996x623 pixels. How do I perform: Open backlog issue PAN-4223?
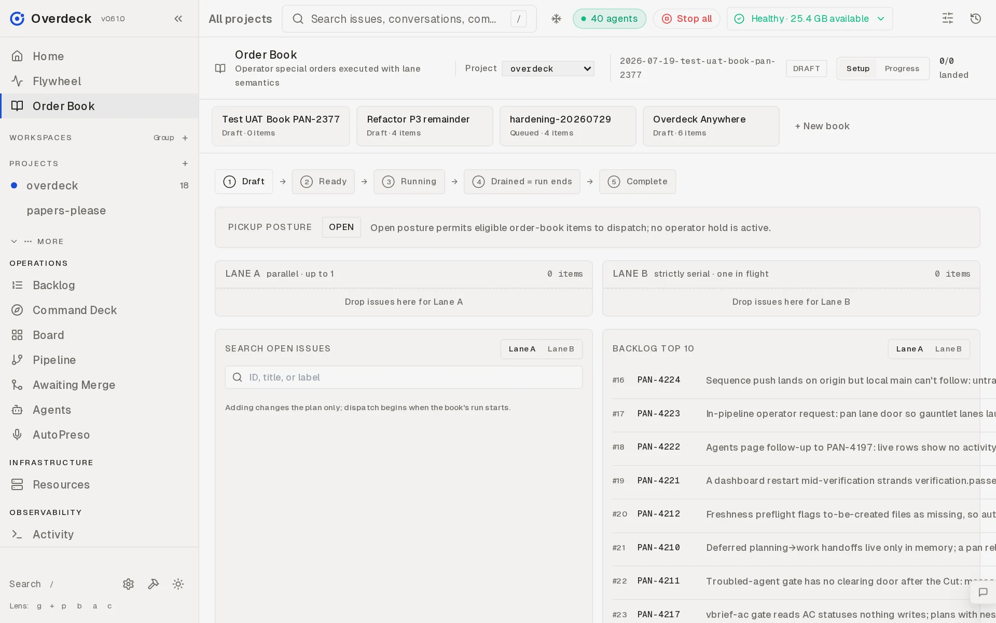click(804, 414)
